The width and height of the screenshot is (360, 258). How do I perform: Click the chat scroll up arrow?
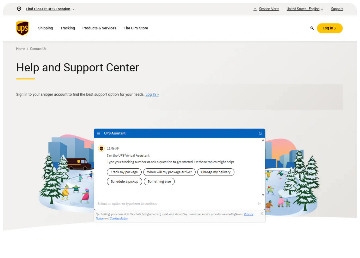point(263,140)
